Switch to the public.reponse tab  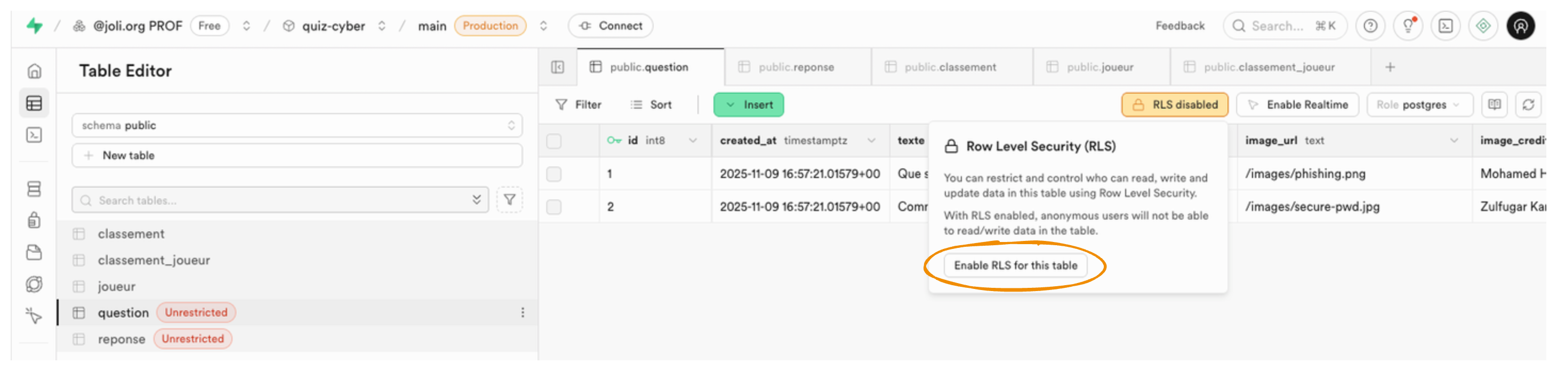pyautogui.click(x=796, y=67)
